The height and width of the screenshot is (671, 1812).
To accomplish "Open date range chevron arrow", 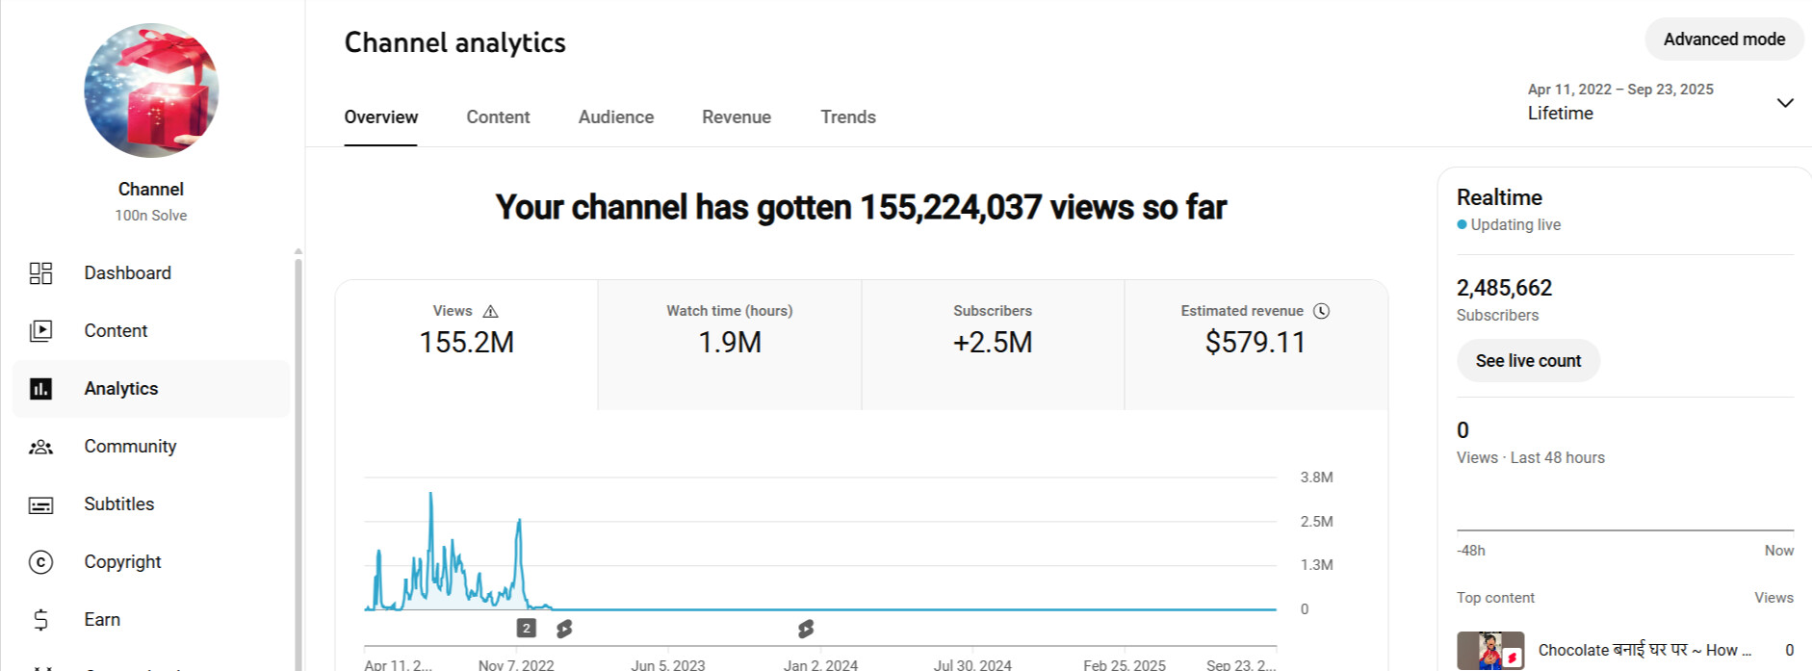I will click(x=1784, y=103).
